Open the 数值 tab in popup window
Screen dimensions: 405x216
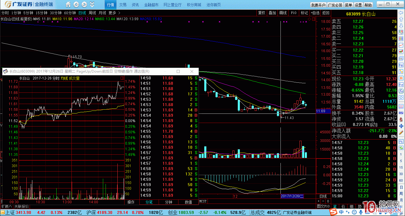(188, 202)
